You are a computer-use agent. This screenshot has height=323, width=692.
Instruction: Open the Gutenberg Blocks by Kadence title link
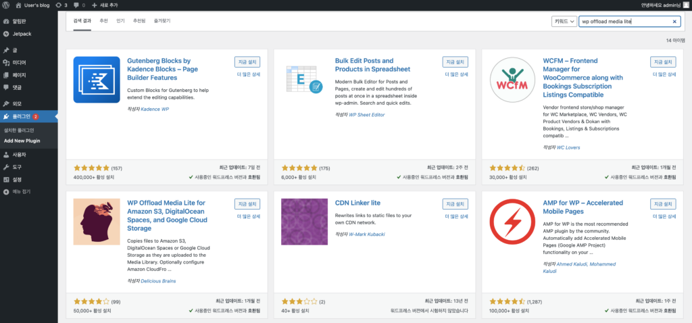point(162,70)
